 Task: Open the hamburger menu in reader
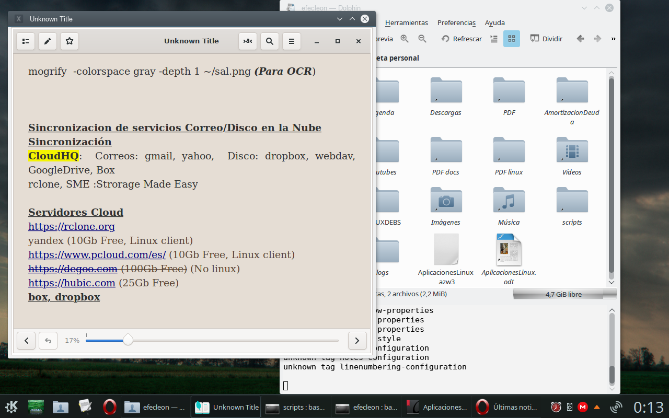click(292, 41)
